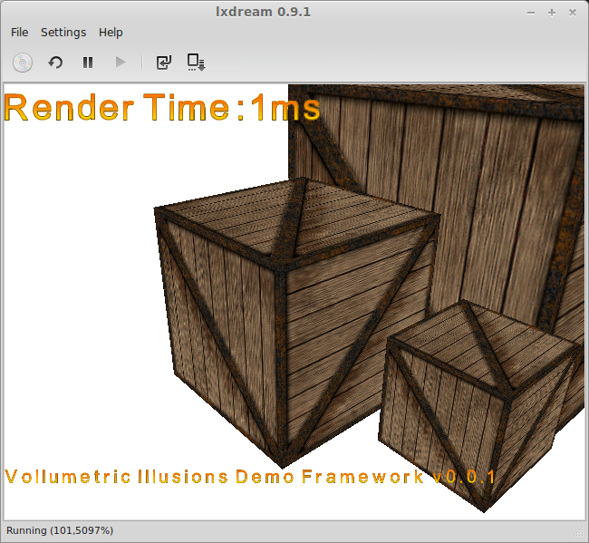This screenshot has height=543, width=589.
Task: Click the save state icon
Action: pos(196,63)
